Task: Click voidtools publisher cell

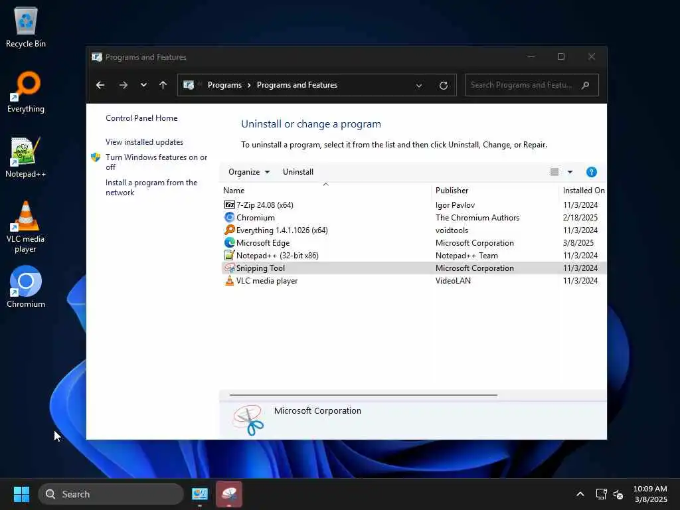Action: 452,230
